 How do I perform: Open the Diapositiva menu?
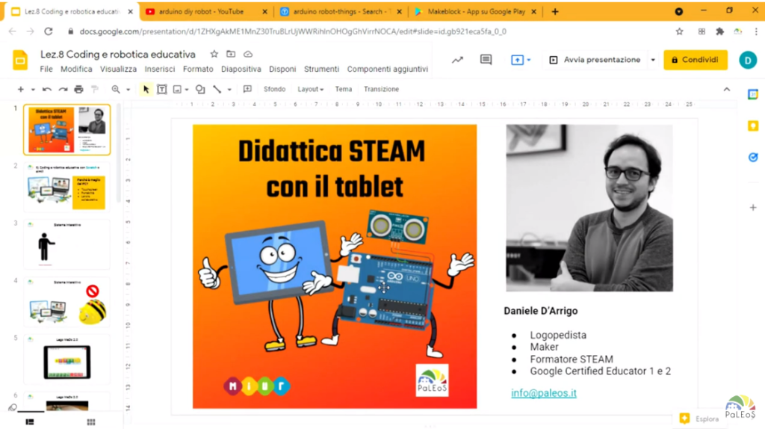point(241,70)
